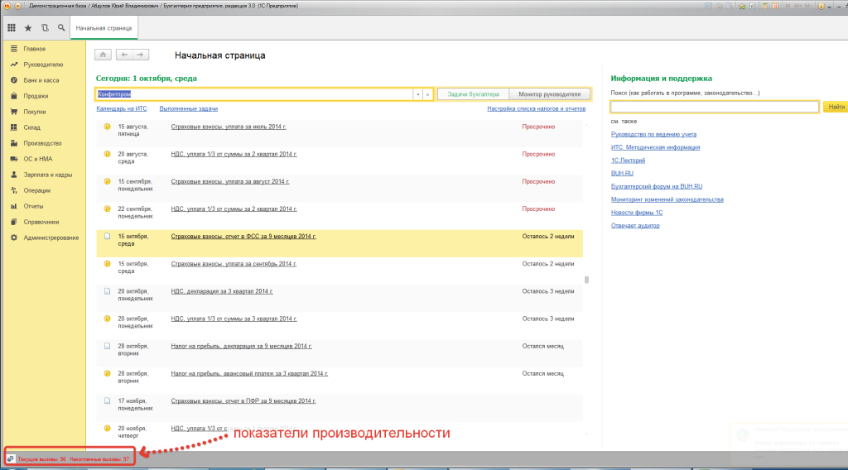
Task: Click the Текущие вызовы: 96 status text
Action: (41, 459)
